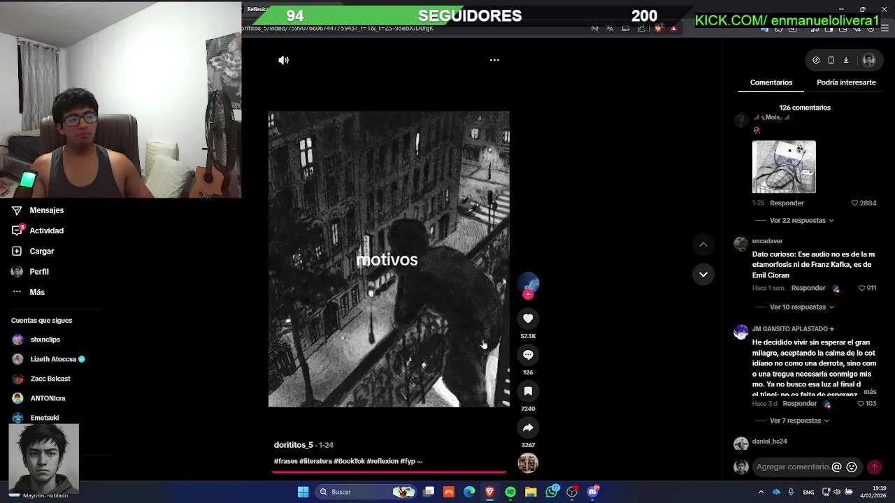
Task: Switch to the Comentarios tab
Action: [x=771, y=82]
